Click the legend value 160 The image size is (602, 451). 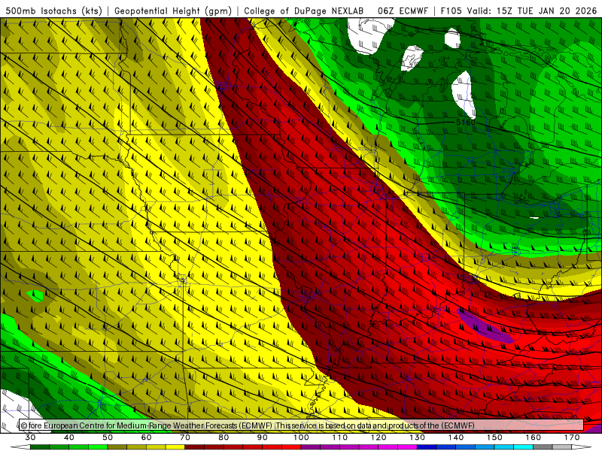[534, 437]
